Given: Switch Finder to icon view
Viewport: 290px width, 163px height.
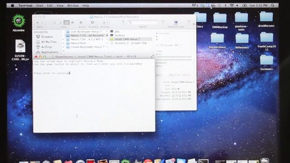Looking at the screenshot, I should tap(55, 23).
